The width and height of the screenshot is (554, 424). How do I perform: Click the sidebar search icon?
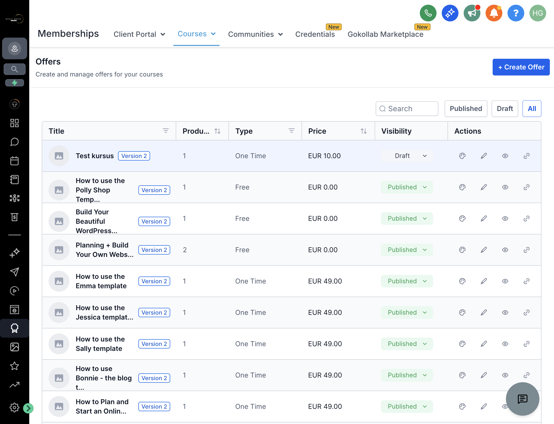point(15,69)
